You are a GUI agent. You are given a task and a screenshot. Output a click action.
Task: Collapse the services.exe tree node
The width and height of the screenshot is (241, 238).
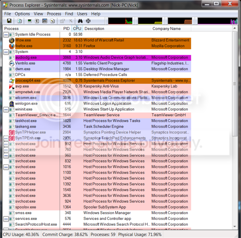pyautogui.click(x=6, y=219)
